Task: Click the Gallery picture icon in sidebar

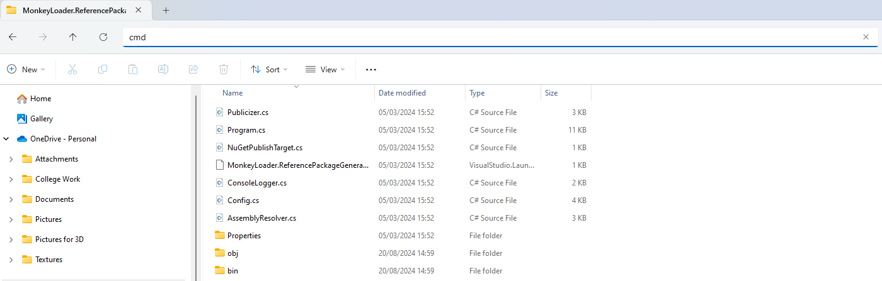Action: coord(22,119)
